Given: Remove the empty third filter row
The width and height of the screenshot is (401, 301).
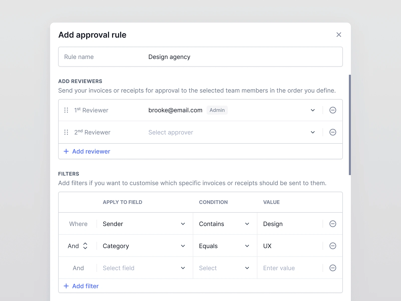Looking at the screenshot, I should [x=333, y=268].
